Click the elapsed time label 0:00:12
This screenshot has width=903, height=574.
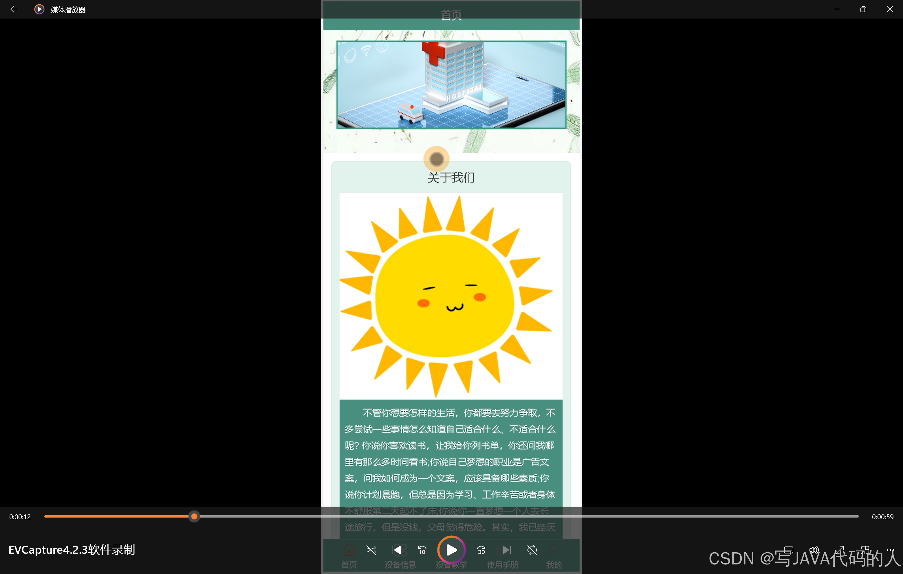[20, 517]
